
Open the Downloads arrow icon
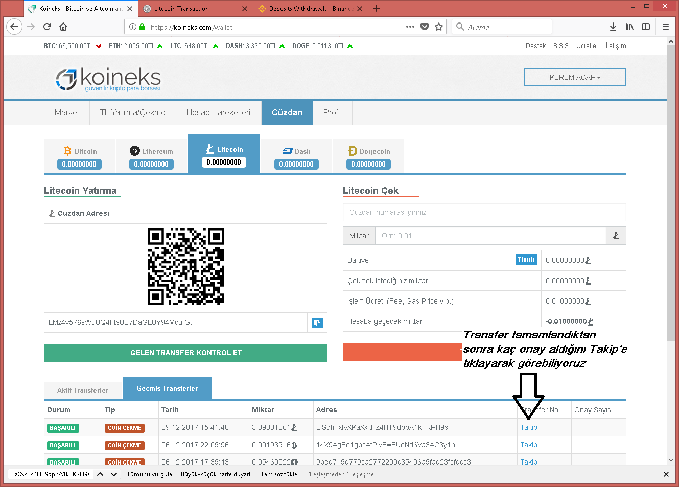[613, 27]
